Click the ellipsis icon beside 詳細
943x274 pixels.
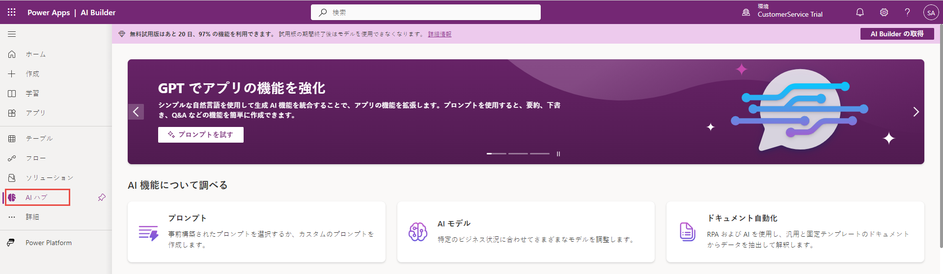(x=12, y=217)
